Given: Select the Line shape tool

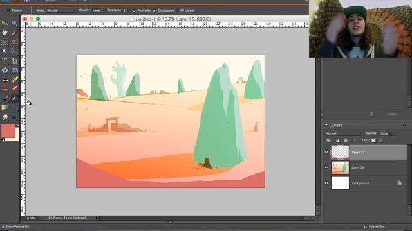Looking at the screenshot, I should [14, 108].
